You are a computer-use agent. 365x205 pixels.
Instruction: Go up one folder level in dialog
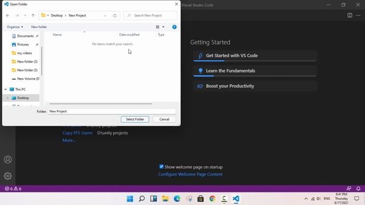tap(33, 15)
